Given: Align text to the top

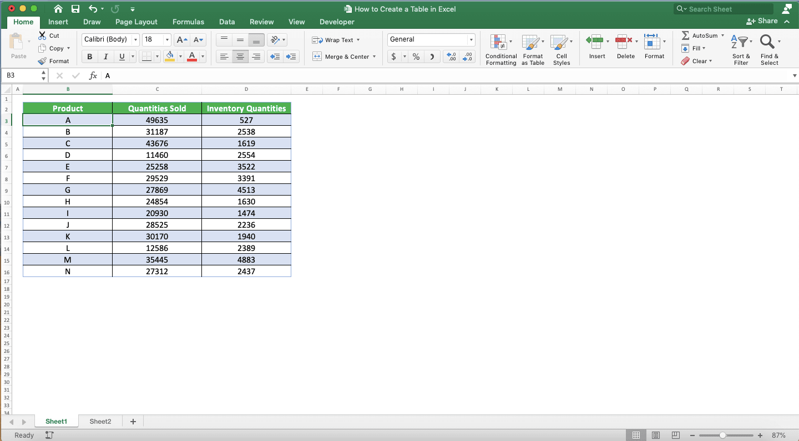Looking at the screenshot, I should tap(224, 40).
